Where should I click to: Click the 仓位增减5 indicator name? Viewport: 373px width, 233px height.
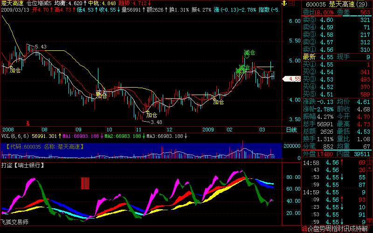[39, 3]
